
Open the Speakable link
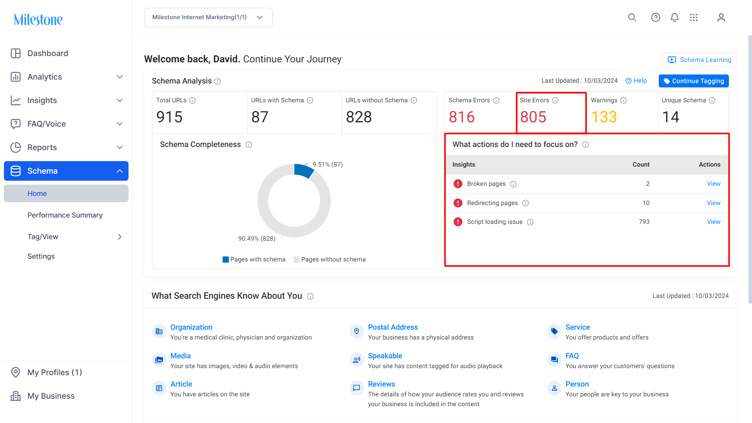(385, 356)
